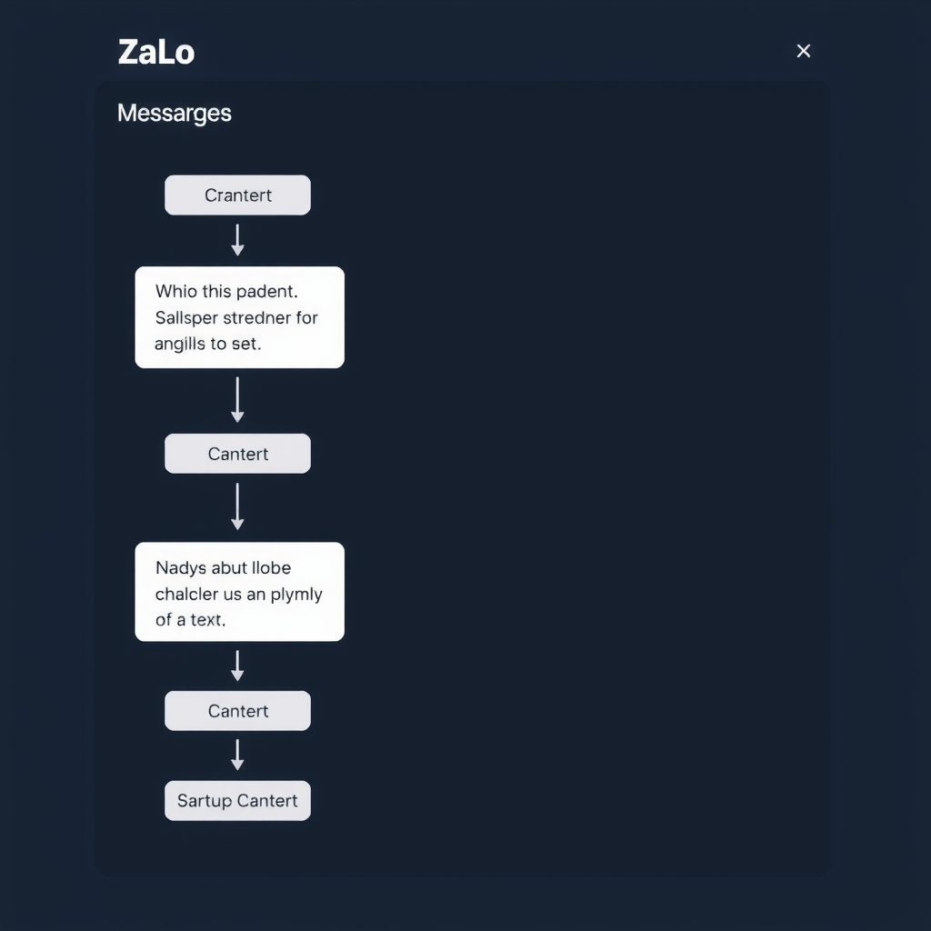Click the arrow directly below Crantert
The image size is (931, 931).
pyautogui.click(x=237, y=240)
